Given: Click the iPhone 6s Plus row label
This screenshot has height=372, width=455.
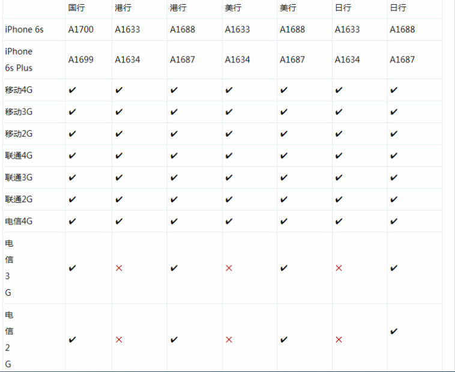Looking at the screenshot, I should coord(19,59).
